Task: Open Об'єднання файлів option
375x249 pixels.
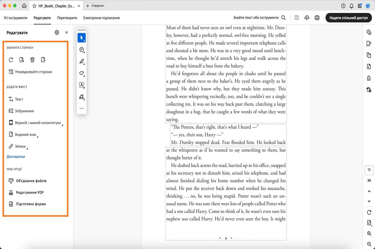Action: coord(27,181)
